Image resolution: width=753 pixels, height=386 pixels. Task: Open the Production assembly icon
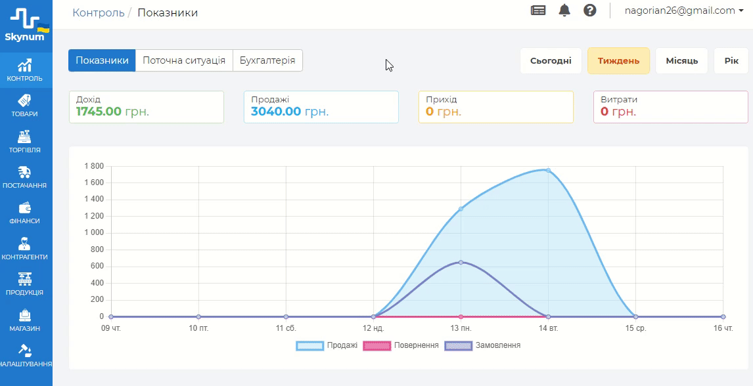pos(26,279)
